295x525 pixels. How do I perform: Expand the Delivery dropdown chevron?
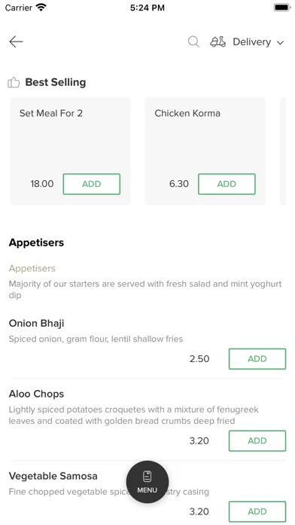280,42
